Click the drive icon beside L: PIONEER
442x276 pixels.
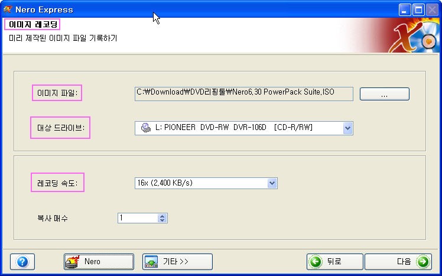point(146,128)
